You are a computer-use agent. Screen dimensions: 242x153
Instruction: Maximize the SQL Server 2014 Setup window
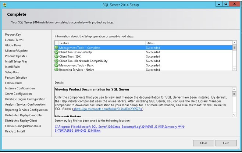(x=226, y=4)
